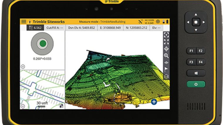223x125 pixels.
Task: Tap the blue plus measure button
Action: (x=154, y=102)
